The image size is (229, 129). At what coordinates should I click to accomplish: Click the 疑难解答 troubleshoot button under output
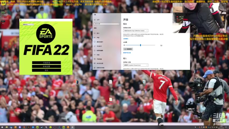[128, 49]
